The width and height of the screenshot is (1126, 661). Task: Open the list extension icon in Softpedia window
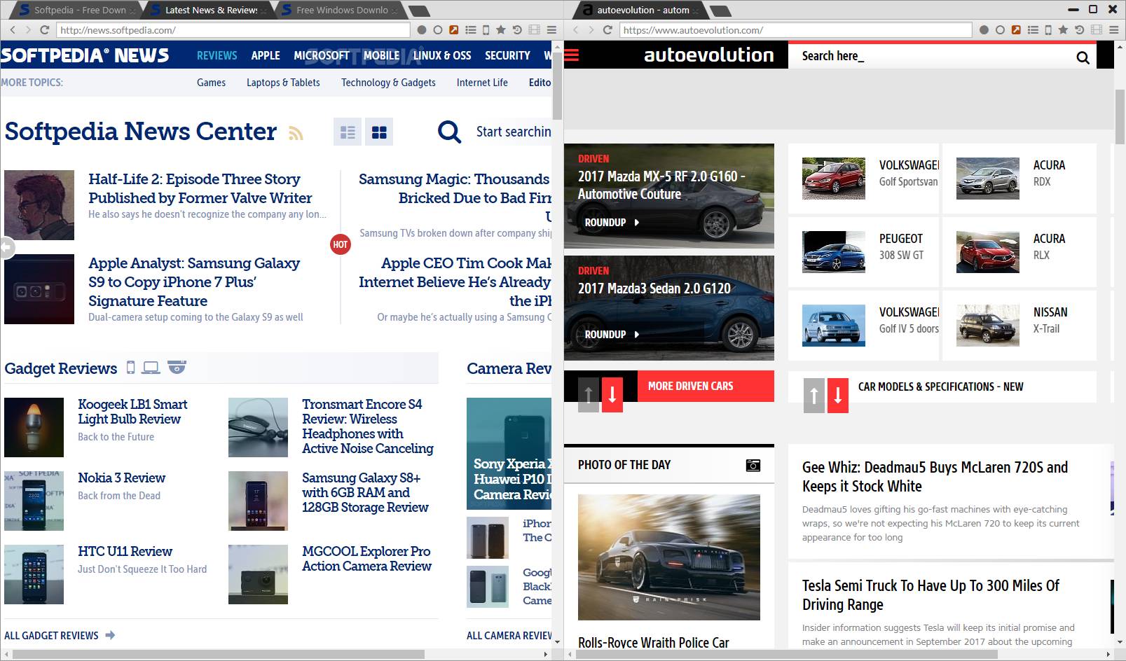471,30
